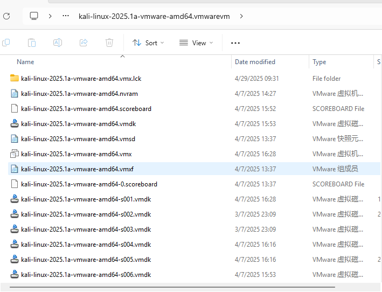
Task: Click the s002.vmdk disk icon
Action: [15, 214]
